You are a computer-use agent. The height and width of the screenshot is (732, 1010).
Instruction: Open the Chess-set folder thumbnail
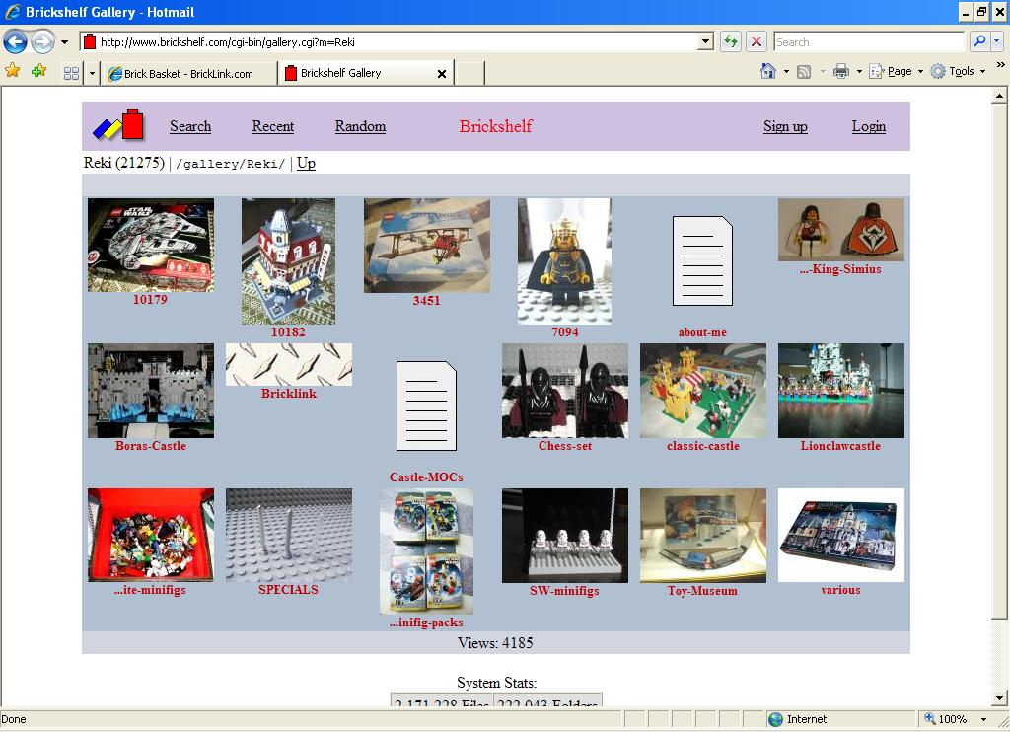click(565, 391)
